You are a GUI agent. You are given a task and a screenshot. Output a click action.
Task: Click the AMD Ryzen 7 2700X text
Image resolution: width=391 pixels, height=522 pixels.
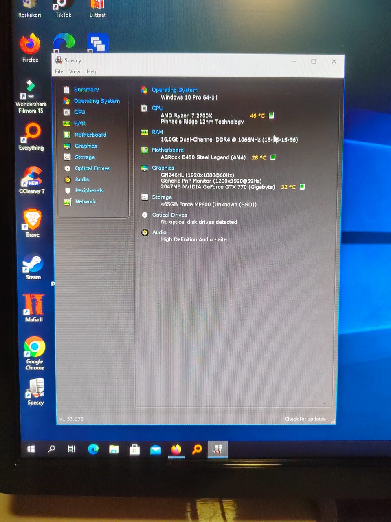(186, 115)
